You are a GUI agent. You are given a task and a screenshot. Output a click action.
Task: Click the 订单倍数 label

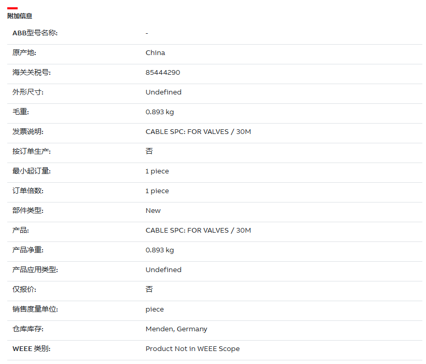click(x=28, y=191)
